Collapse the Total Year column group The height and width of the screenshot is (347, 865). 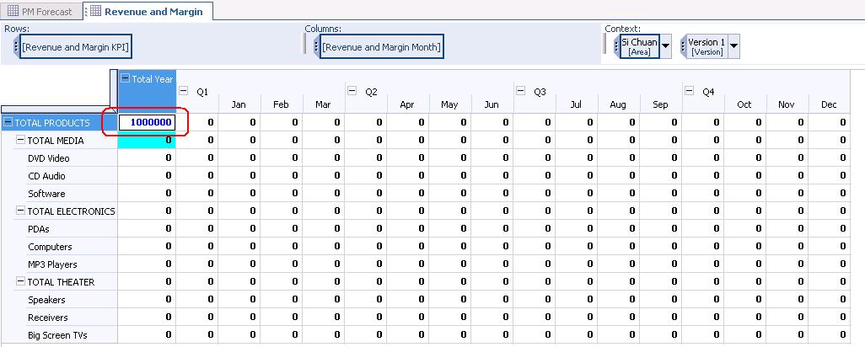(x=126, y=78)
